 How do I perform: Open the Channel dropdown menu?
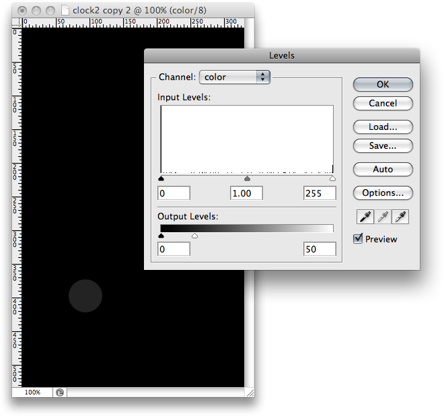(x=235, y=77)
